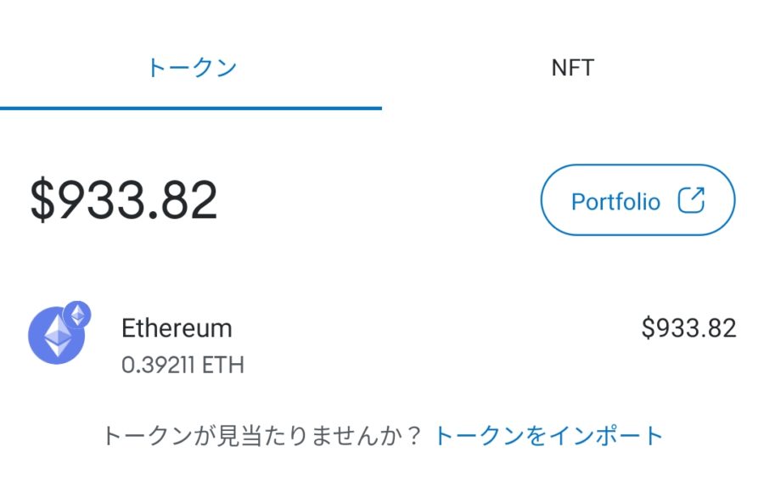Open the NFT tab
This screenshot has width=764, height=486.
572,68
